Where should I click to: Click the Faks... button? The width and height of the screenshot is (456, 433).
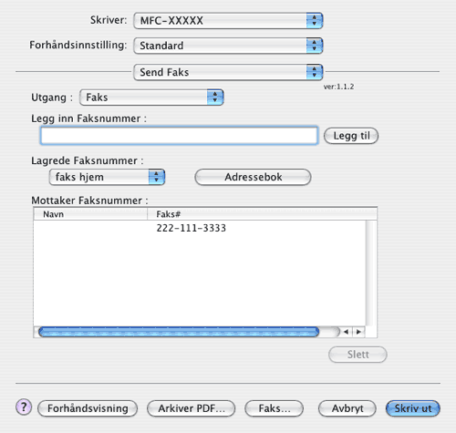point(275,408)
